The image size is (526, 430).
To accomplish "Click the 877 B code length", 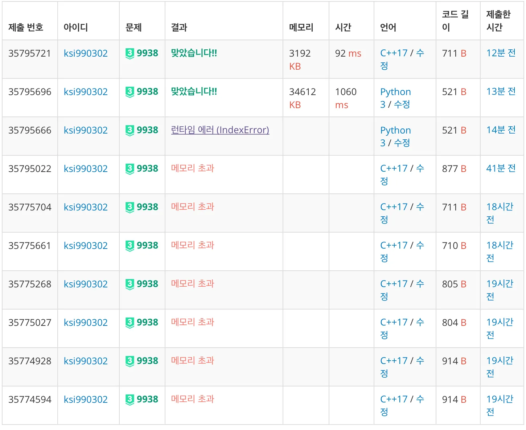I will (454, 169).
